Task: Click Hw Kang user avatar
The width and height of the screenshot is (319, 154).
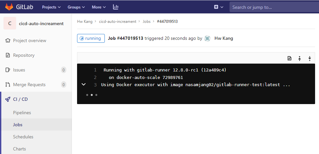Action: tap(207, 38)
